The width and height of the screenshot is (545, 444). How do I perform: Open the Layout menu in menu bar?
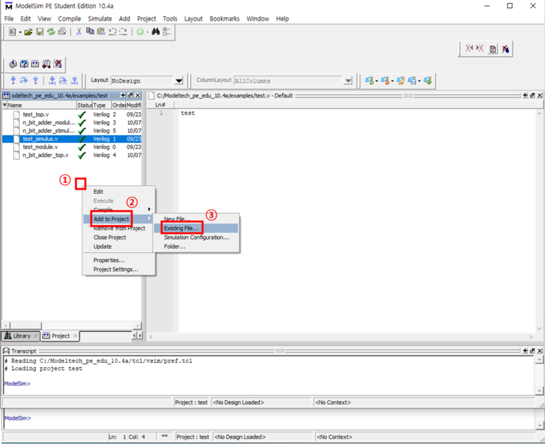click(x=193, y=18)
